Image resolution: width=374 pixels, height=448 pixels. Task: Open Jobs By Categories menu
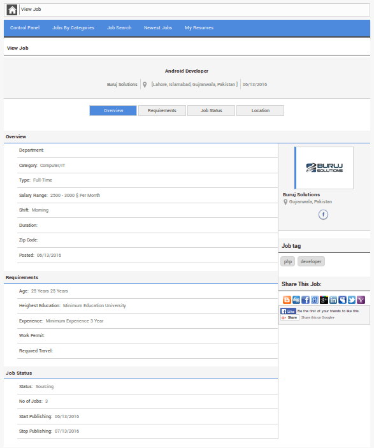pyautogui.click(x=73, y=27)
